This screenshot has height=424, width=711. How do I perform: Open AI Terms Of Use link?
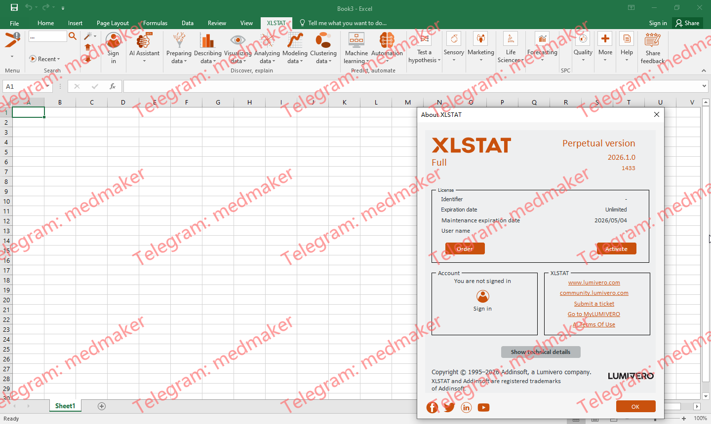click(594, 324)
